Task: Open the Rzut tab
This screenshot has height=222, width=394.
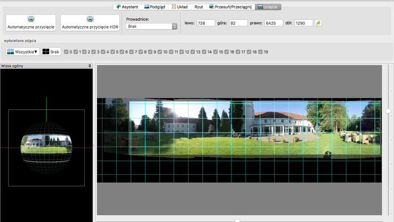Action: point(198,7)
